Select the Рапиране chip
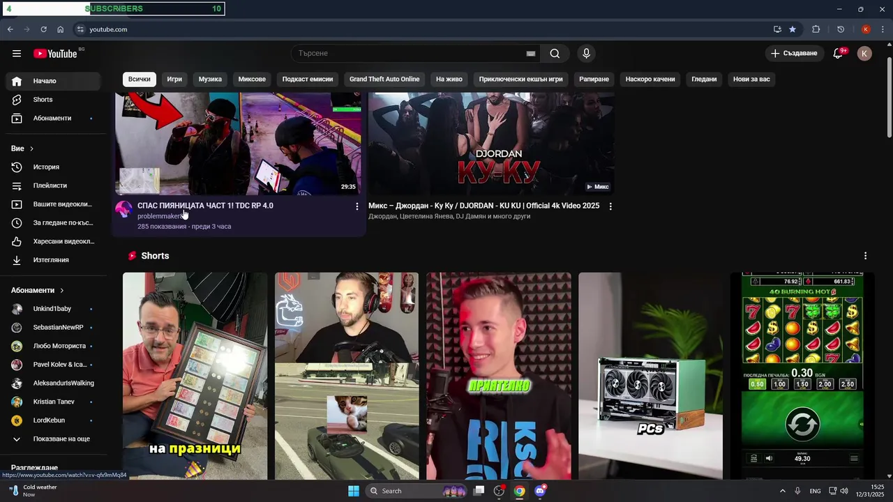The width and height of the screenshot is (893, 502). click(x=594, y=79)
